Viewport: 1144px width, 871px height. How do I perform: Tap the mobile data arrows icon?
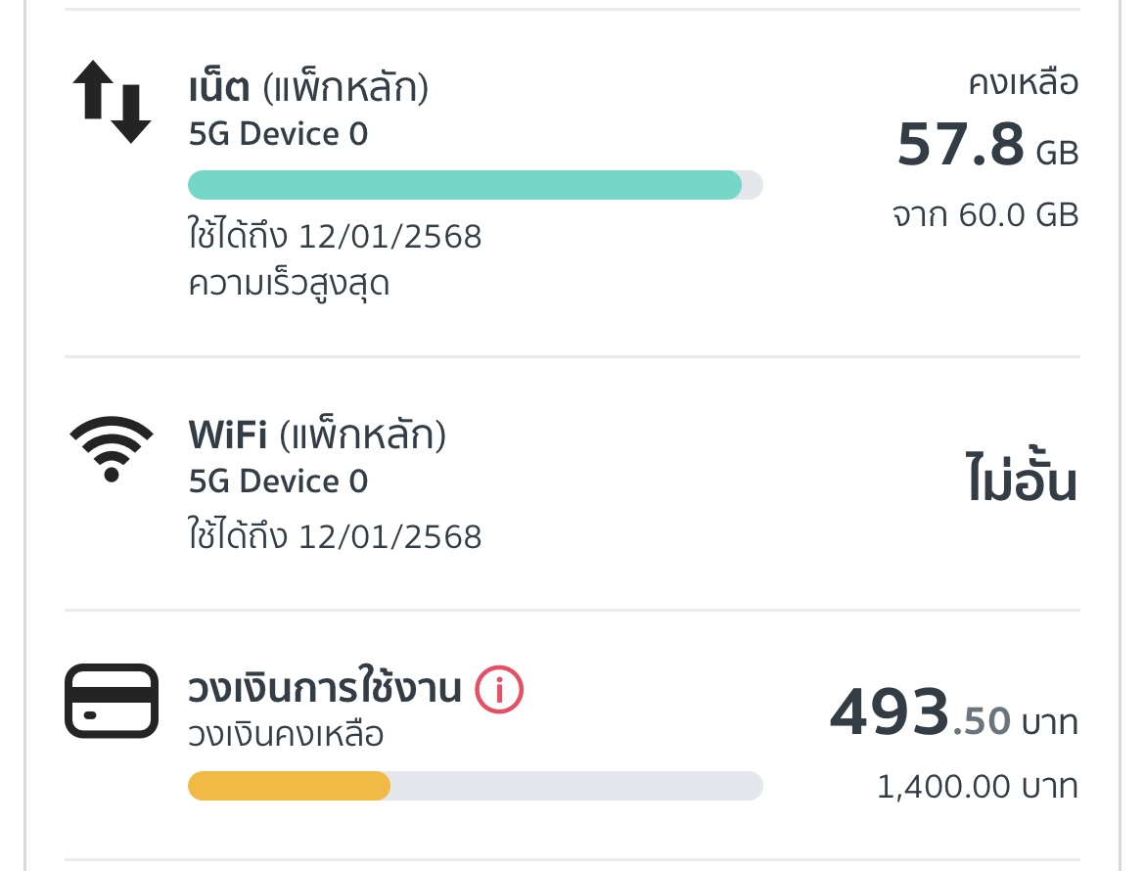112,101
